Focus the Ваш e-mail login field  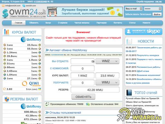[134, 9]
